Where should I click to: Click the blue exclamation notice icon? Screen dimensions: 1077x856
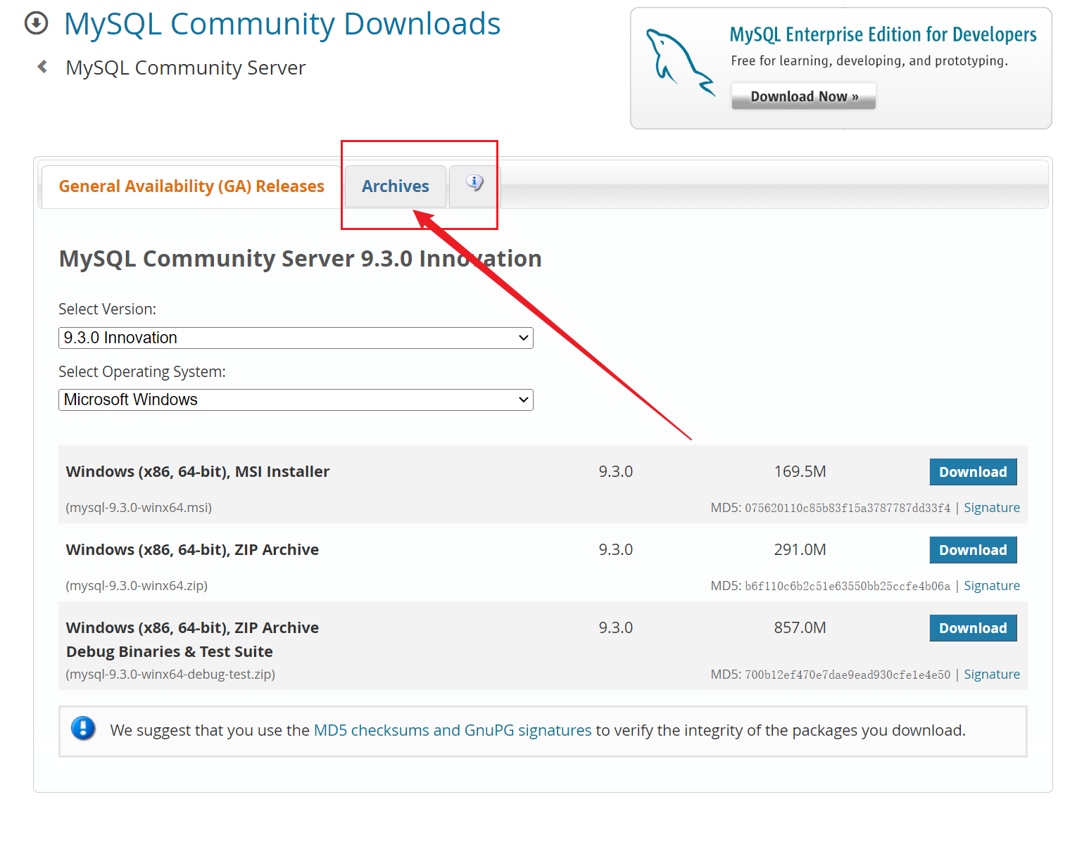click(x=83, y=728)
